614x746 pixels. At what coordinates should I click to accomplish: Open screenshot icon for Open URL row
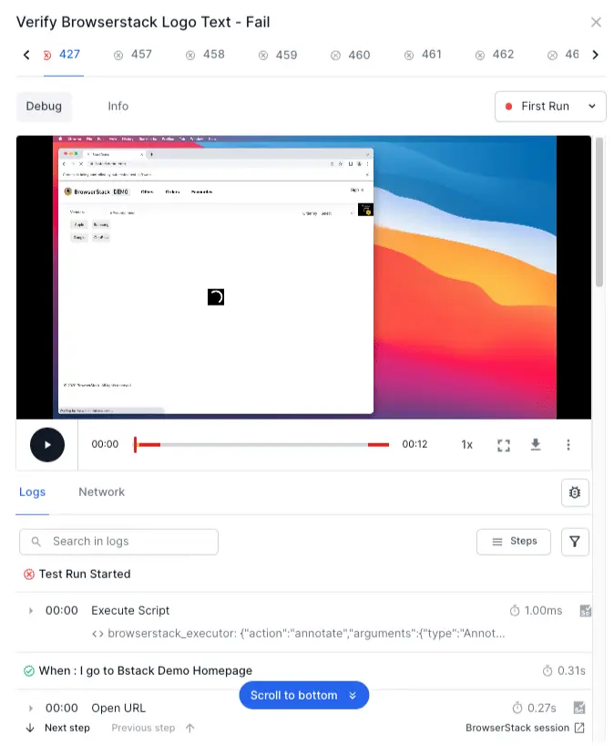[x=578, y=709]
